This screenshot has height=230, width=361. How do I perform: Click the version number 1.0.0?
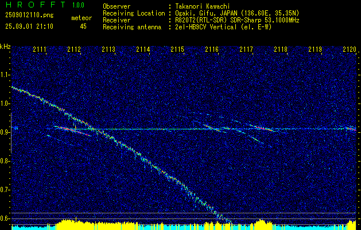click(78, 5)
